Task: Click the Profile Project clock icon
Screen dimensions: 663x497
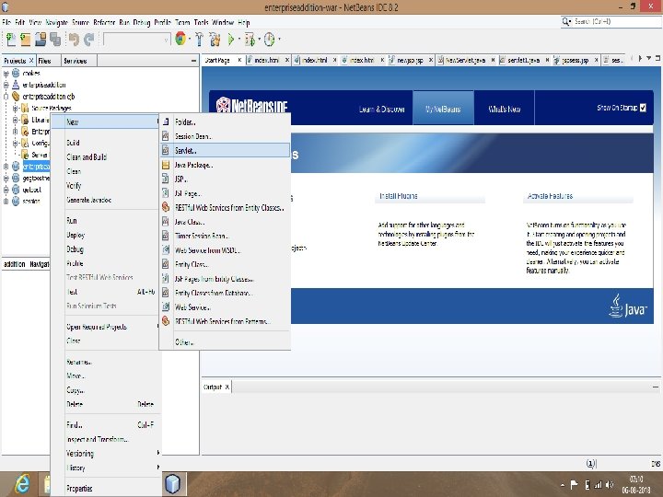Action: pyautogui.click(x=269, y=40)
